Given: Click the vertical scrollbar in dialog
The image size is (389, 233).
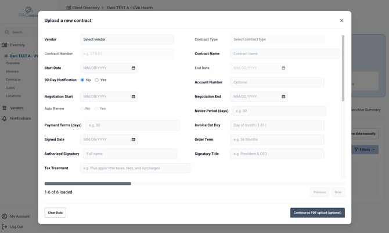Looking at the screenshot, I should 343,68.
